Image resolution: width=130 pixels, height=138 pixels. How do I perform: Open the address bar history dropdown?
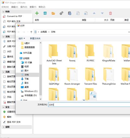click(x=129, y=32)
